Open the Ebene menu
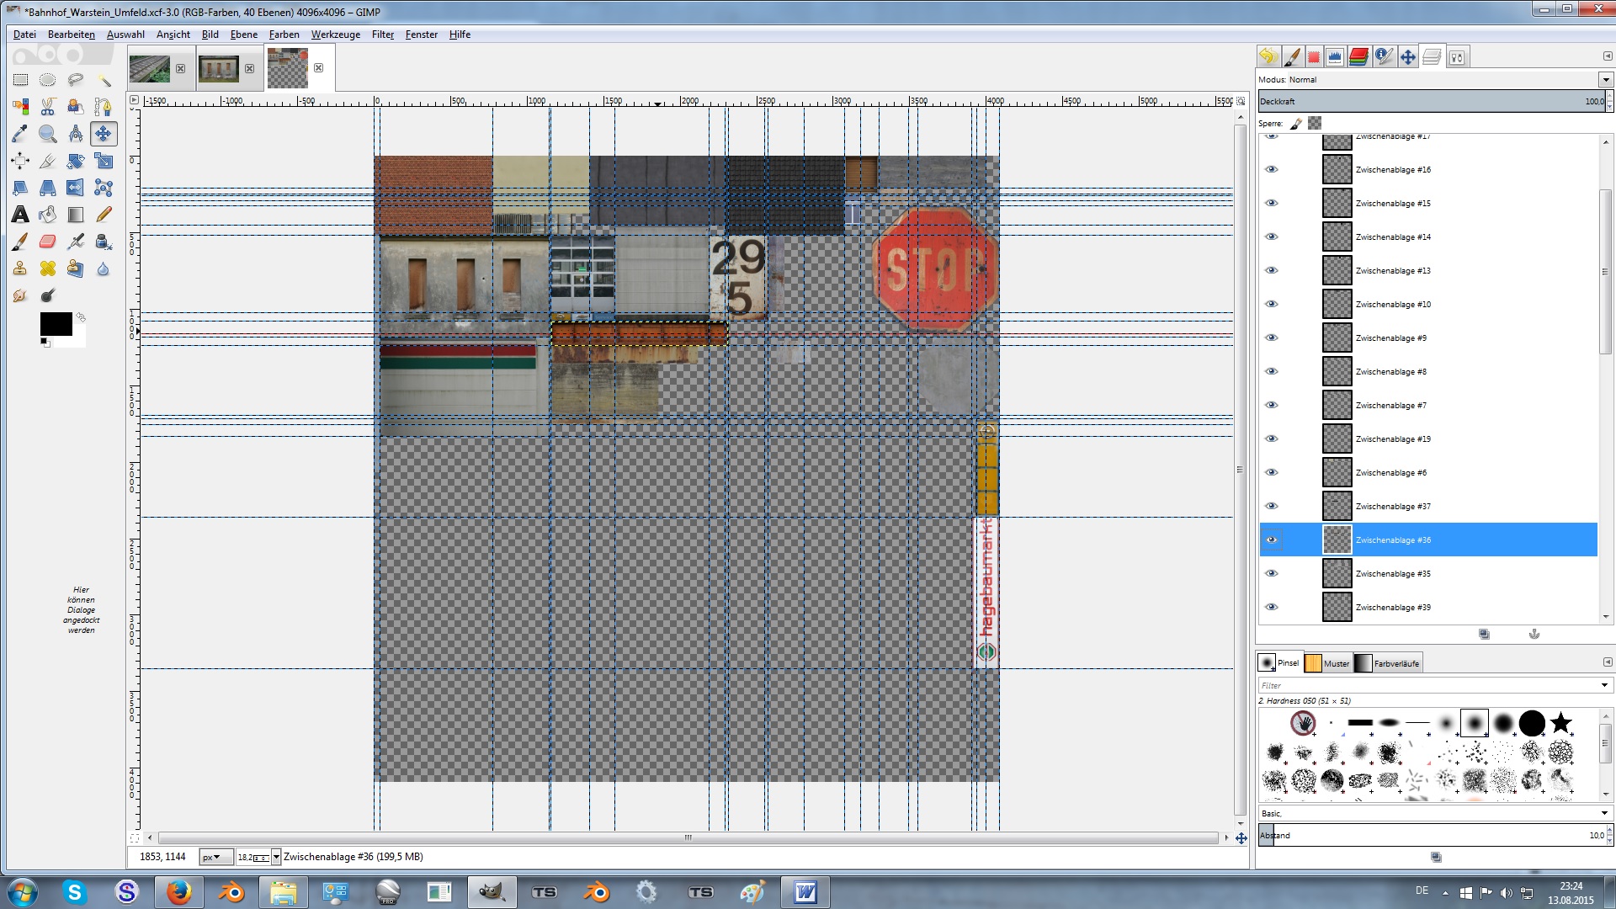Screen dimensions: 1616x909 [x=244, y=35]
